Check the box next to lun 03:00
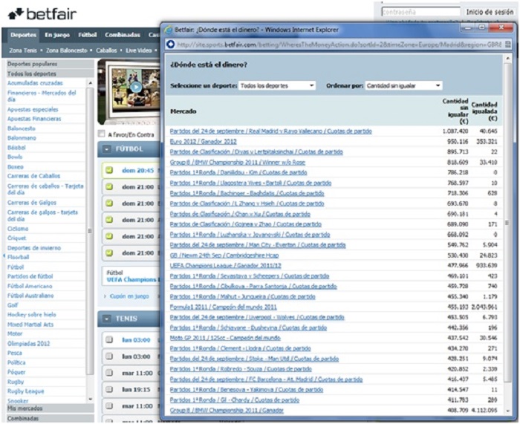520x424 pixels. tap(108, 340)
